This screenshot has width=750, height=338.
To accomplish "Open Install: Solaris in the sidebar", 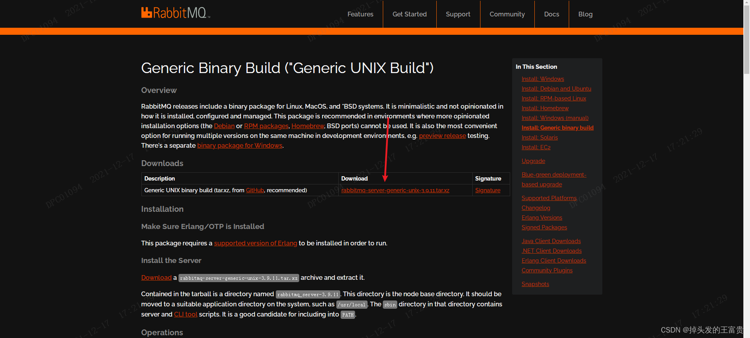I will pos(539,138).
